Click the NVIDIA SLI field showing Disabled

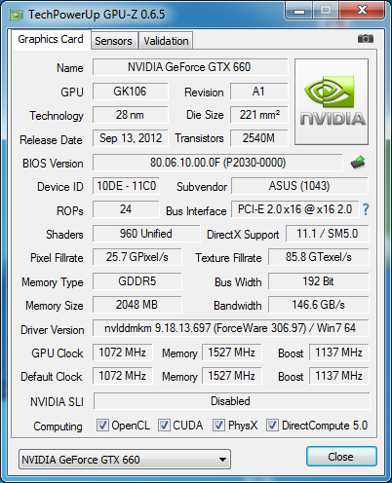coord(231,401)
